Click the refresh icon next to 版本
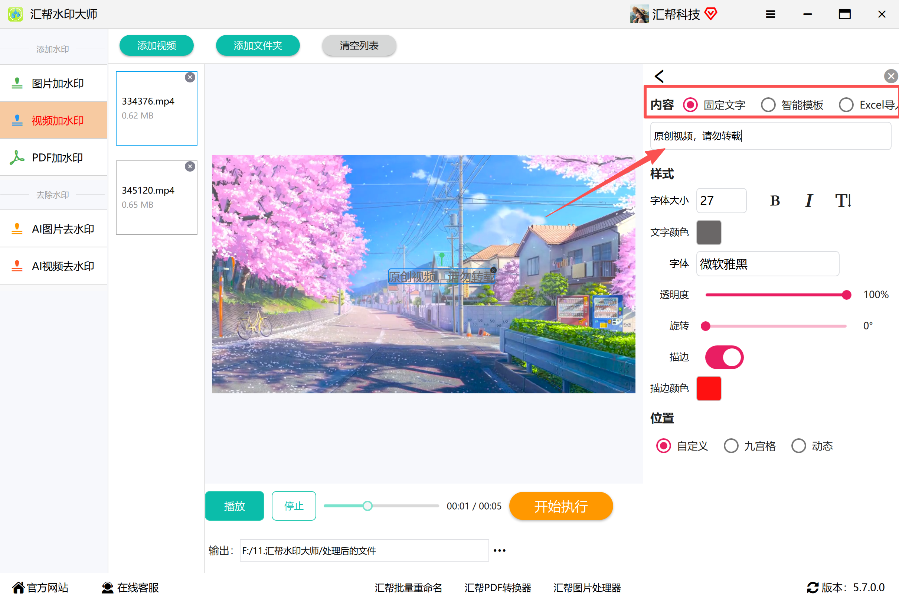The image size is (899, 598). (813, 588)
